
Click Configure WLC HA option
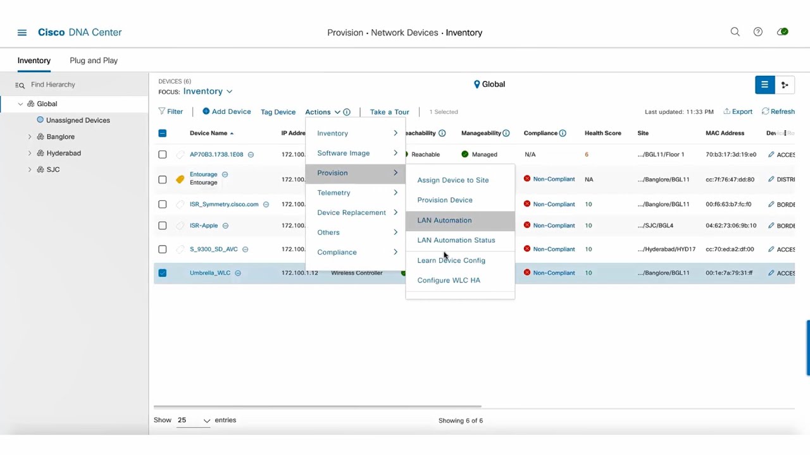(449, 280)
